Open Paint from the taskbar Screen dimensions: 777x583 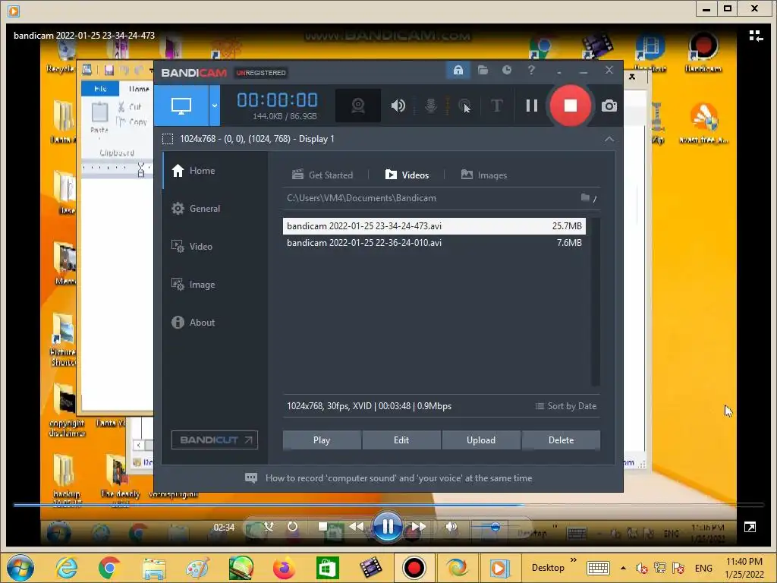pos(198,568)
